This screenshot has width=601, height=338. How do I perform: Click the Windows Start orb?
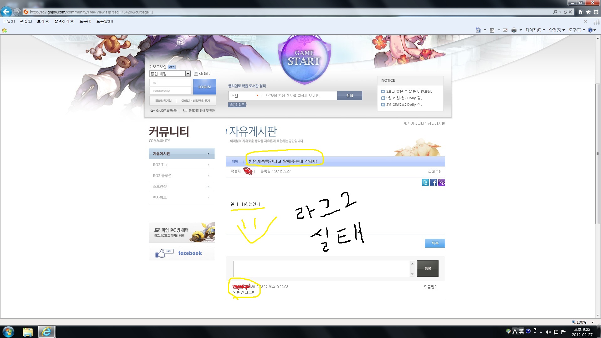pyautogui.click(x=8, y=332)
